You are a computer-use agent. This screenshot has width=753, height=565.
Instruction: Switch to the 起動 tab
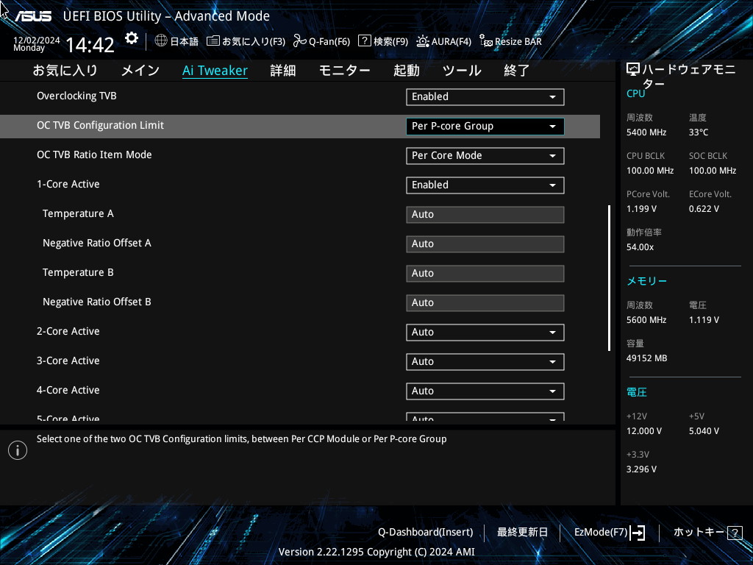[x=406, y=71]
